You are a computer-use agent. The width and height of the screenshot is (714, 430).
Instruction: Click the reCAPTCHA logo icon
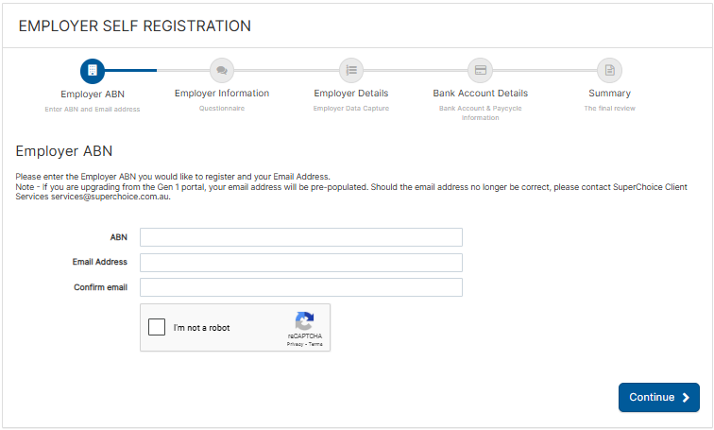point(304,320)
